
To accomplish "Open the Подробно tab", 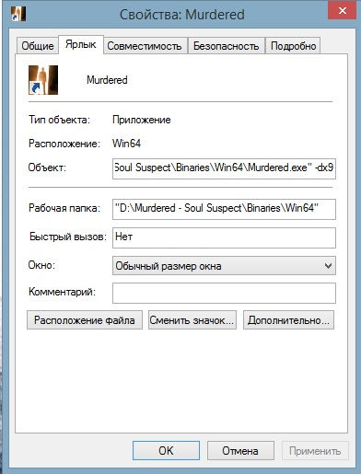I will pyautogui.click(x=293, y=46).
